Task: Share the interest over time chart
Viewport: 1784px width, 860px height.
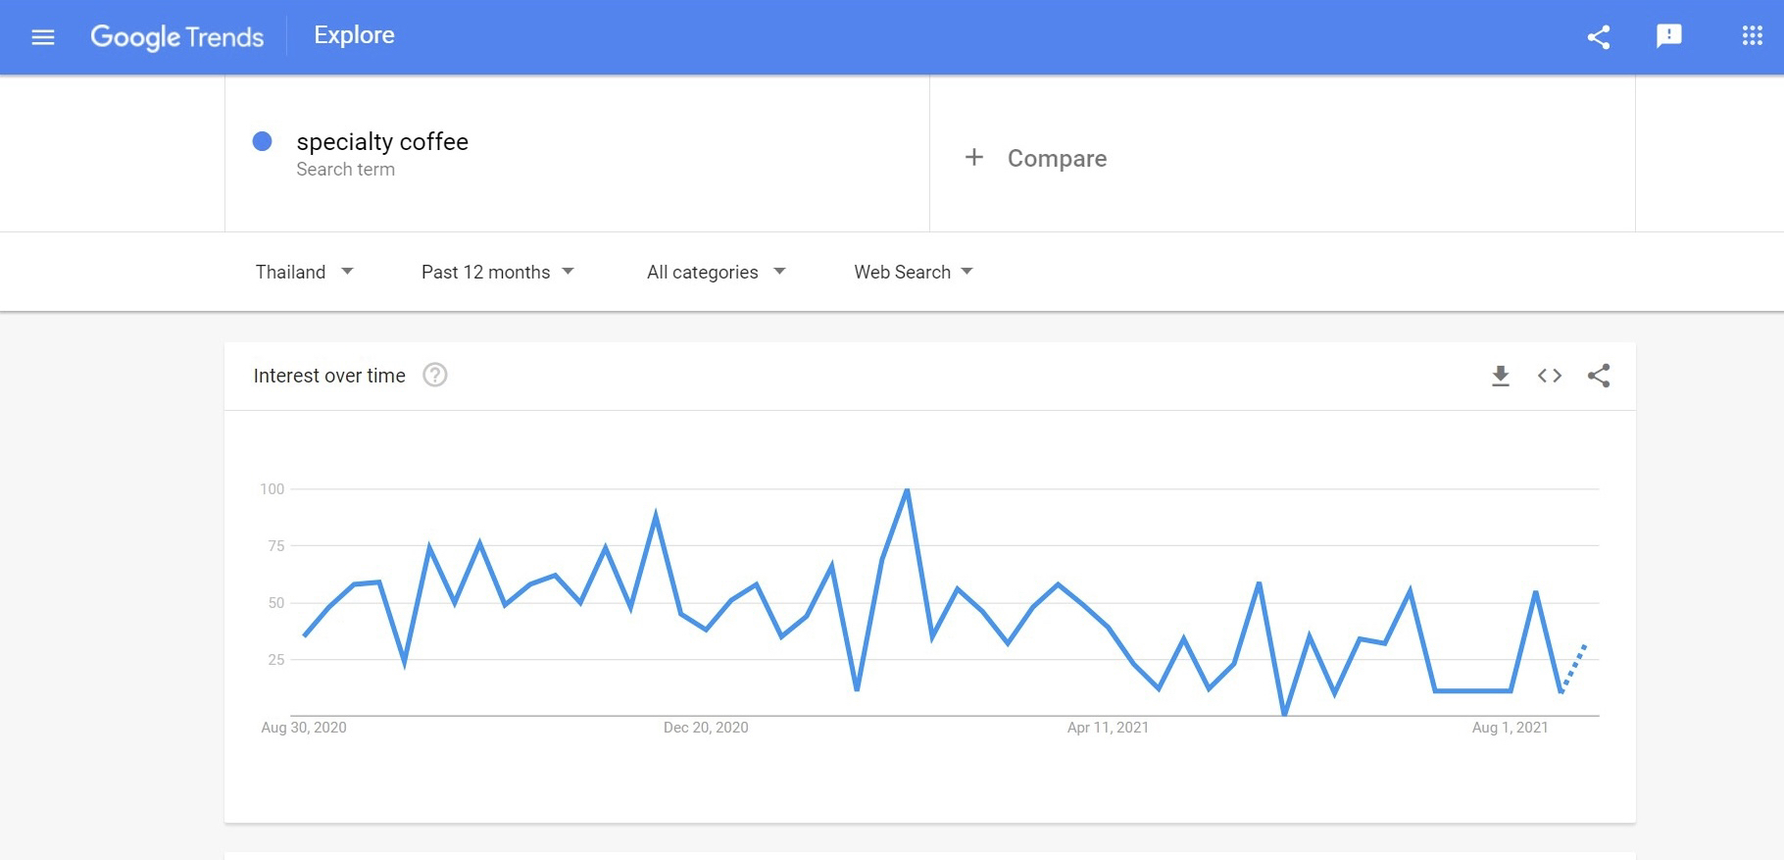Action: click(x=1599, y=376)
